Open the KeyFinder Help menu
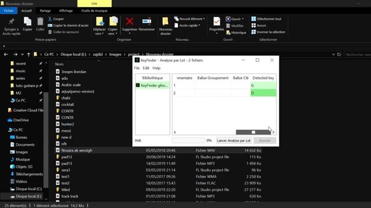Viewport: 371px width, 208px height. (157, 68)
